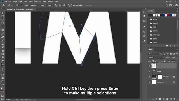Open the Path mode dropdown
The image size is (179, 101).
(x=19, y=5)
